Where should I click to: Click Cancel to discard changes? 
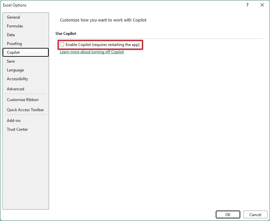[255, 214]
